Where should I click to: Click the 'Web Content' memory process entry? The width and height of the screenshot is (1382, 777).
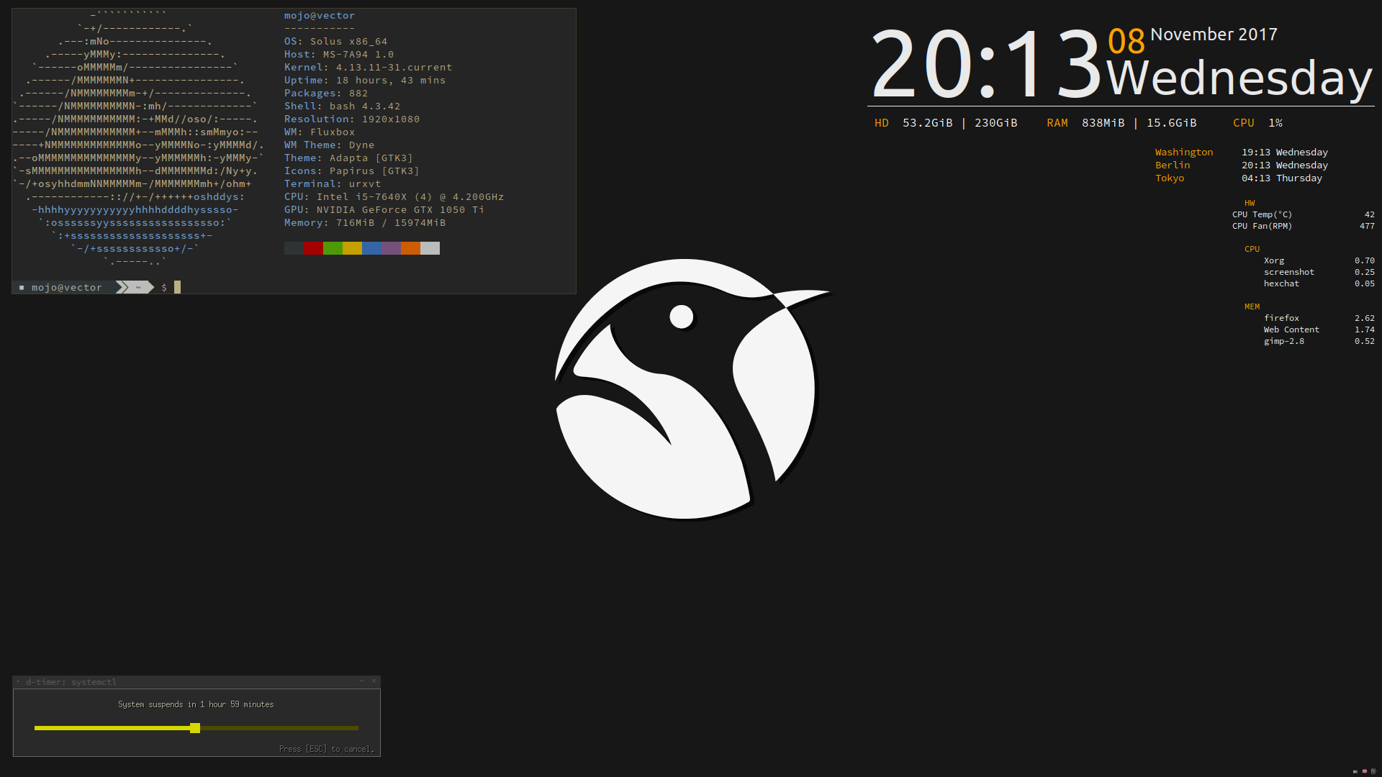coord(1319,330)
